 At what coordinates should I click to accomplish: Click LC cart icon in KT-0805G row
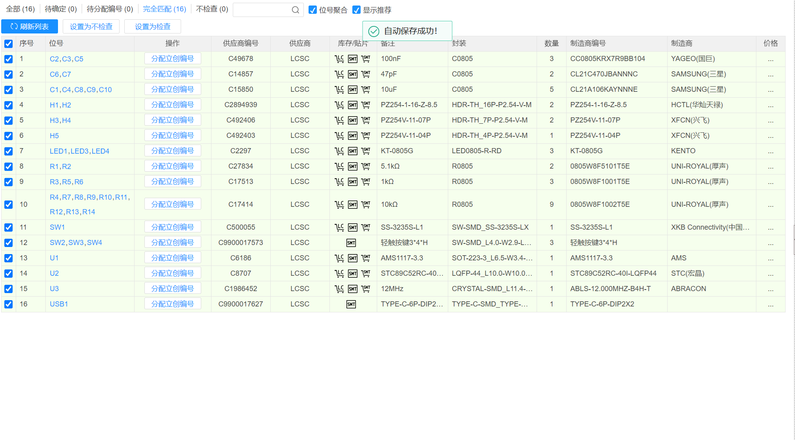tap(339, 151)
